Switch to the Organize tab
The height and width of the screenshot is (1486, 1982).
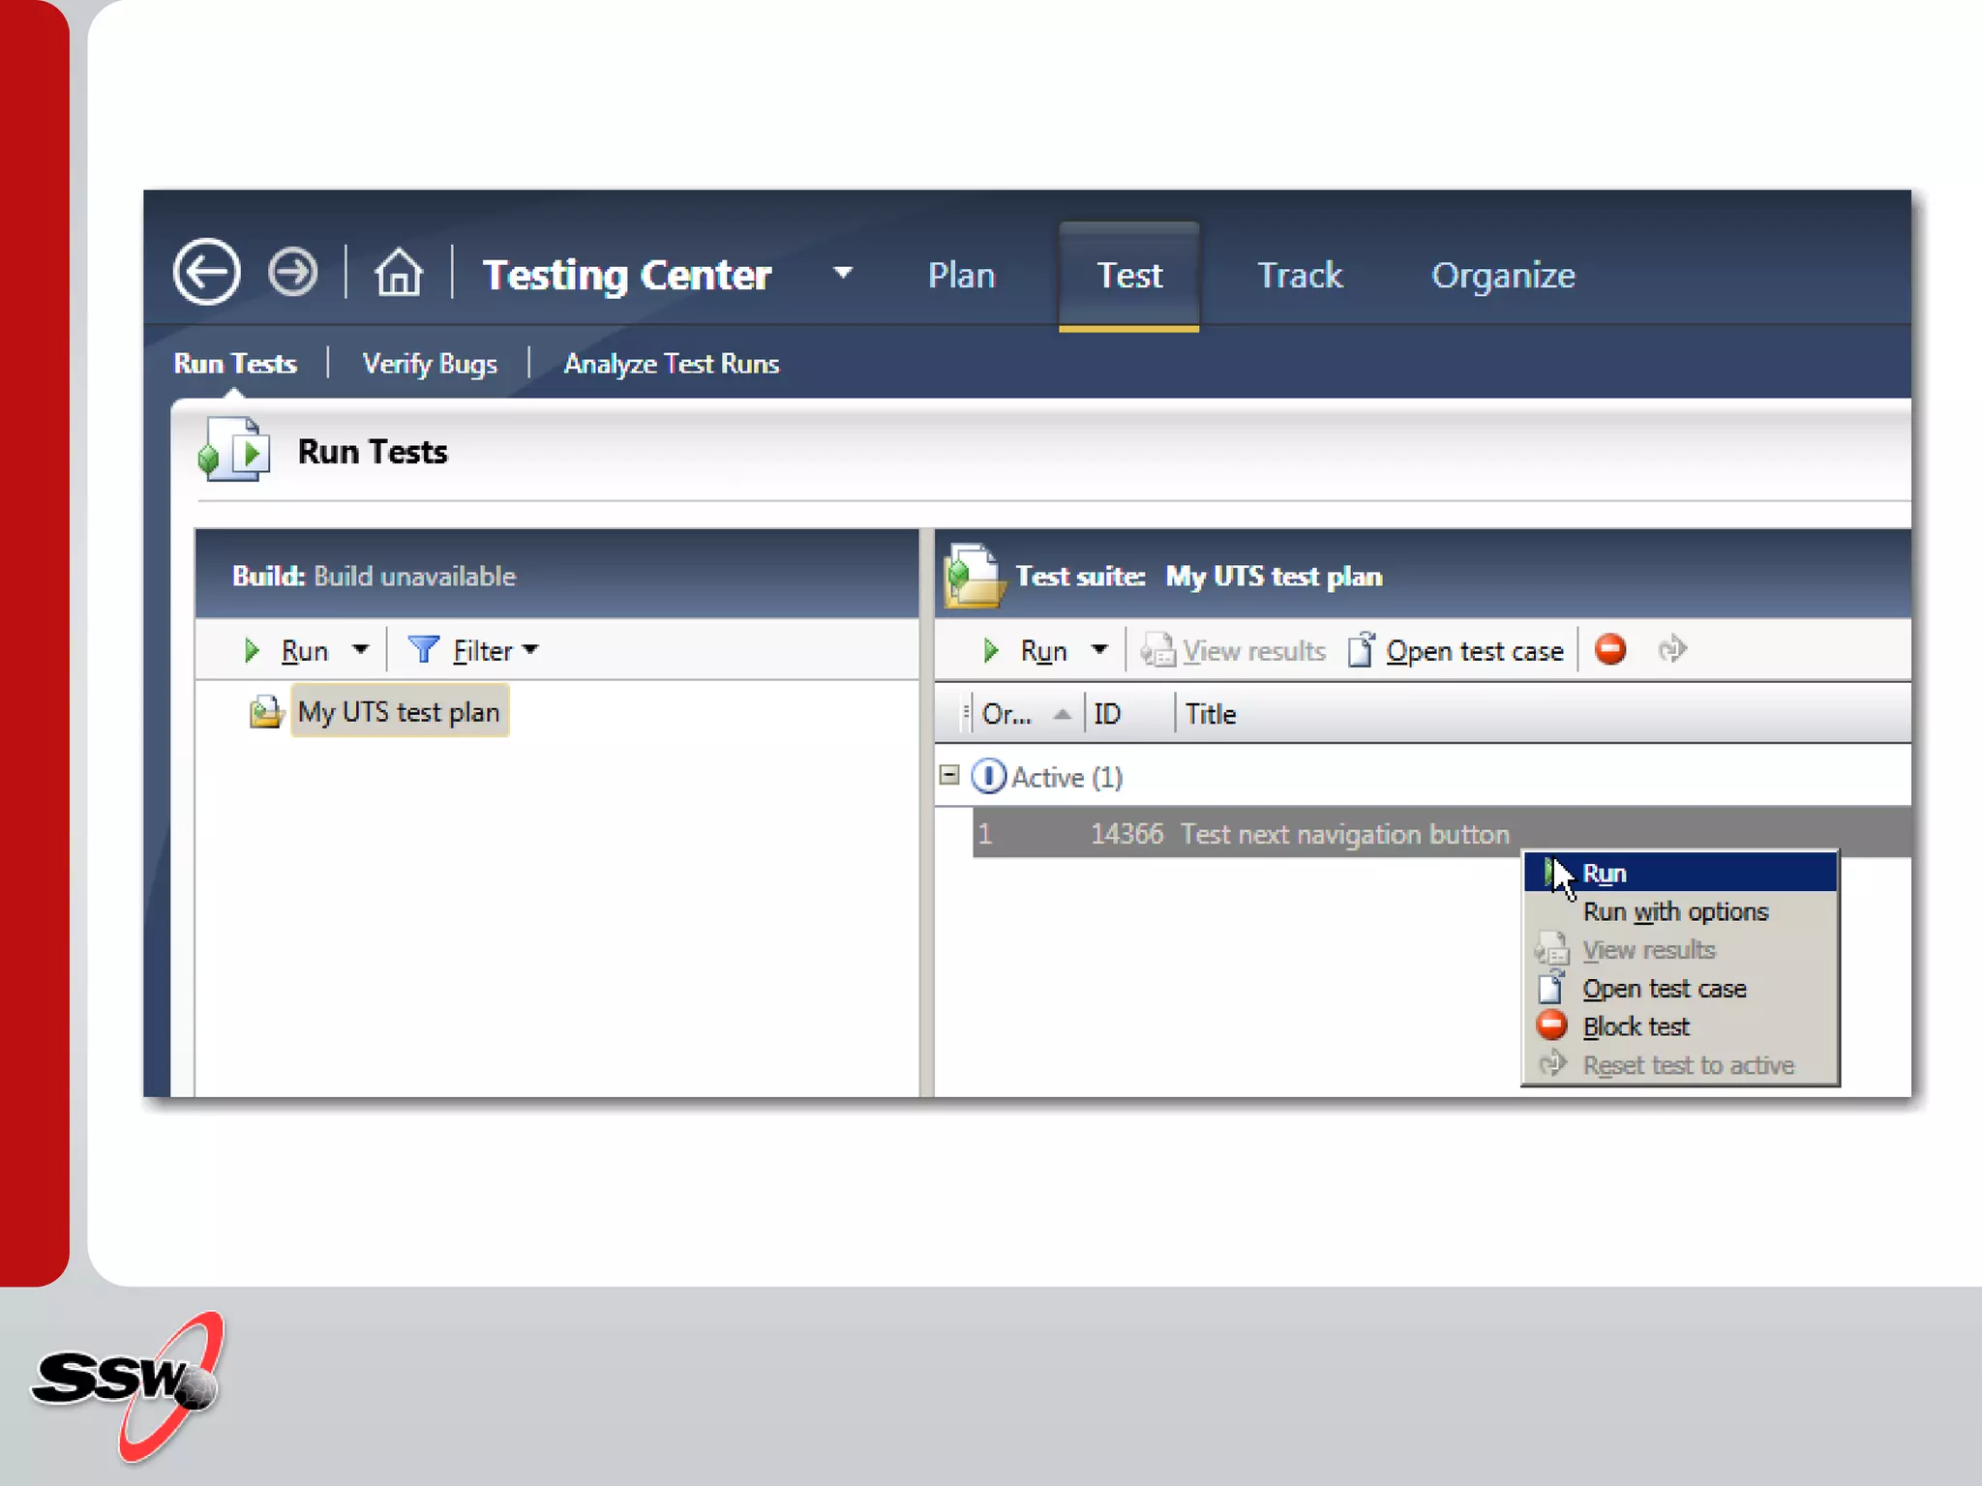coord(1503,276)
